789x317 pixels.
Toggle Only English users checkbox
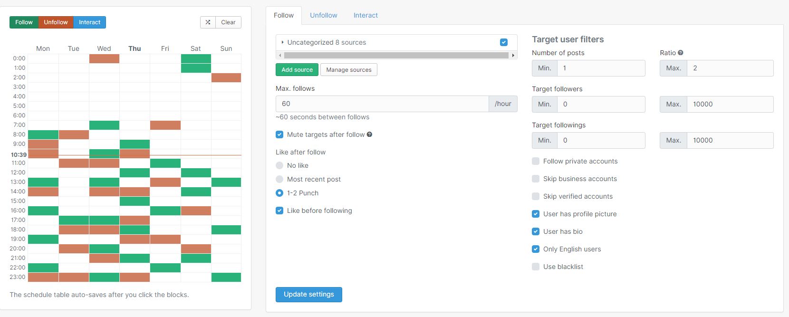point(536,249)
